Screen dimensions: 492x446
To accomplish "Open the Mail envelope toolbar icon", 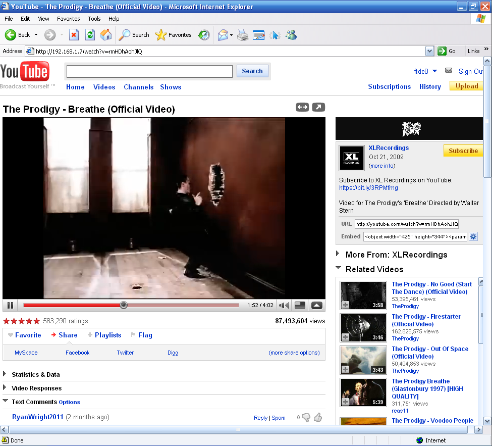I will click(223, 35).
